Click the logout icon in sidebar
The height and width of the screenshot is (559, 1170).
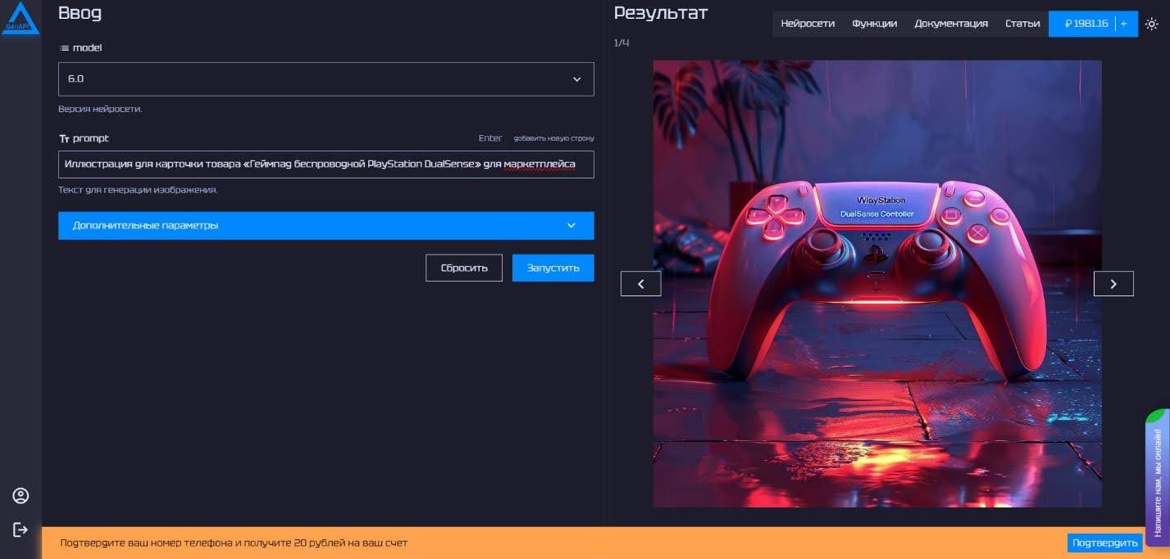(20, 530)
